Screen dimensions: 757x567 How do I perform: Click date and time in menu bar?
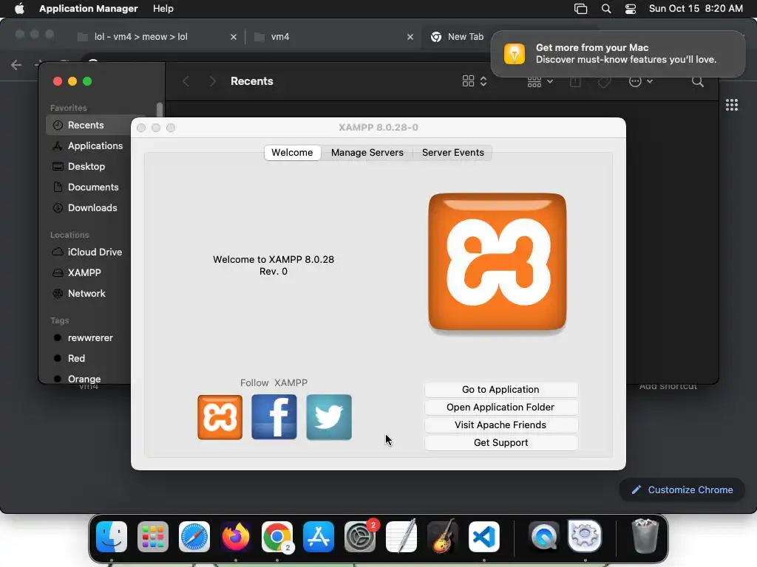click(x=696, y=9)
